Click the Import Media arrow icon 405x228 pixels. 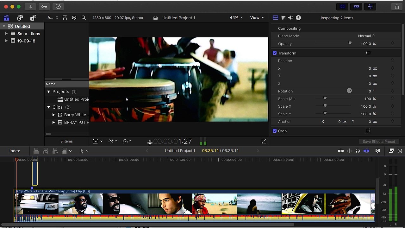point(30,7)
